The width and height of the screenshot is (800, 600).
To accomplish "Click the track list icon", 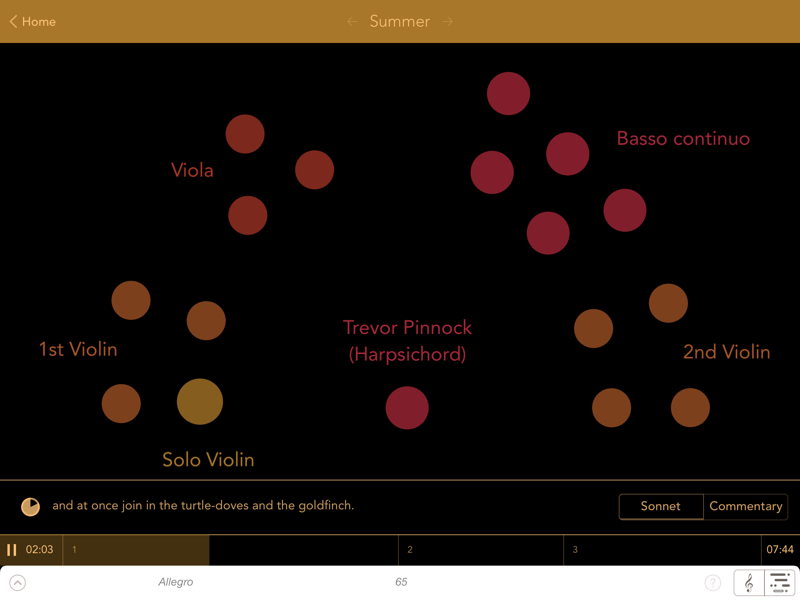I will (x=779, y=582).
